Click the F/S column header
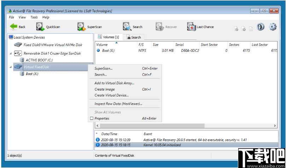Screen dimensions: 286x168 coord(144,45)
